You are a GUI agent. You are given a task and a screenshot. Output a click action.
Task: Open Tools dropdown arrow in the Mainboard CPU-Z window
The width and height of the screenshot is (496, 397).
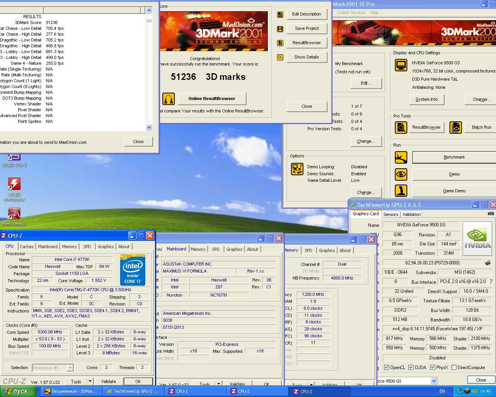pyautogui.click(x=219, y=384)
